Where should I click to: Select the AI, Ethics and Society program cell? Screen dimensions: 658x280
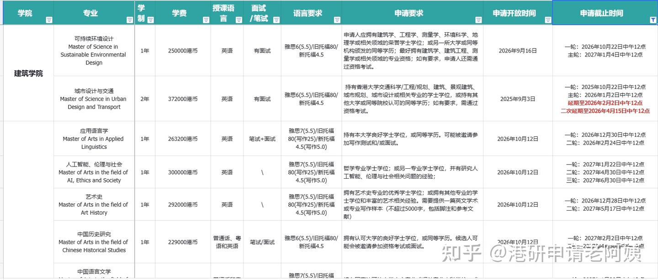tap(94, 172)
